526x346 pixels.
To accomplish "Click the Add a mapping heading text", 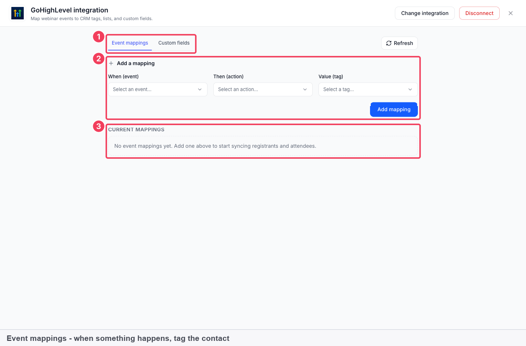I will coord(136,63).
